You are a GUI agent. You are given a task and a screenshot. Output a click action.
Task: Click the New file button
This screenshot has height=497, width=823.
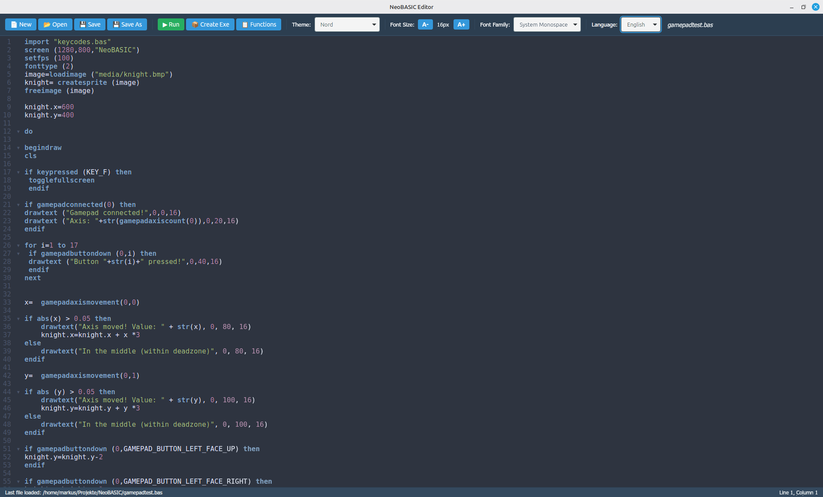[x=21, y=24]
